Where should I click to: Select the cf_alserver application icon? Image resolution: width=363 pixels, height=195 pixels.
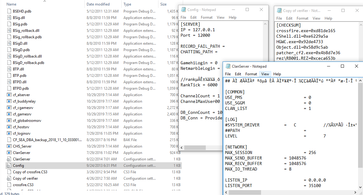point(9,95)
